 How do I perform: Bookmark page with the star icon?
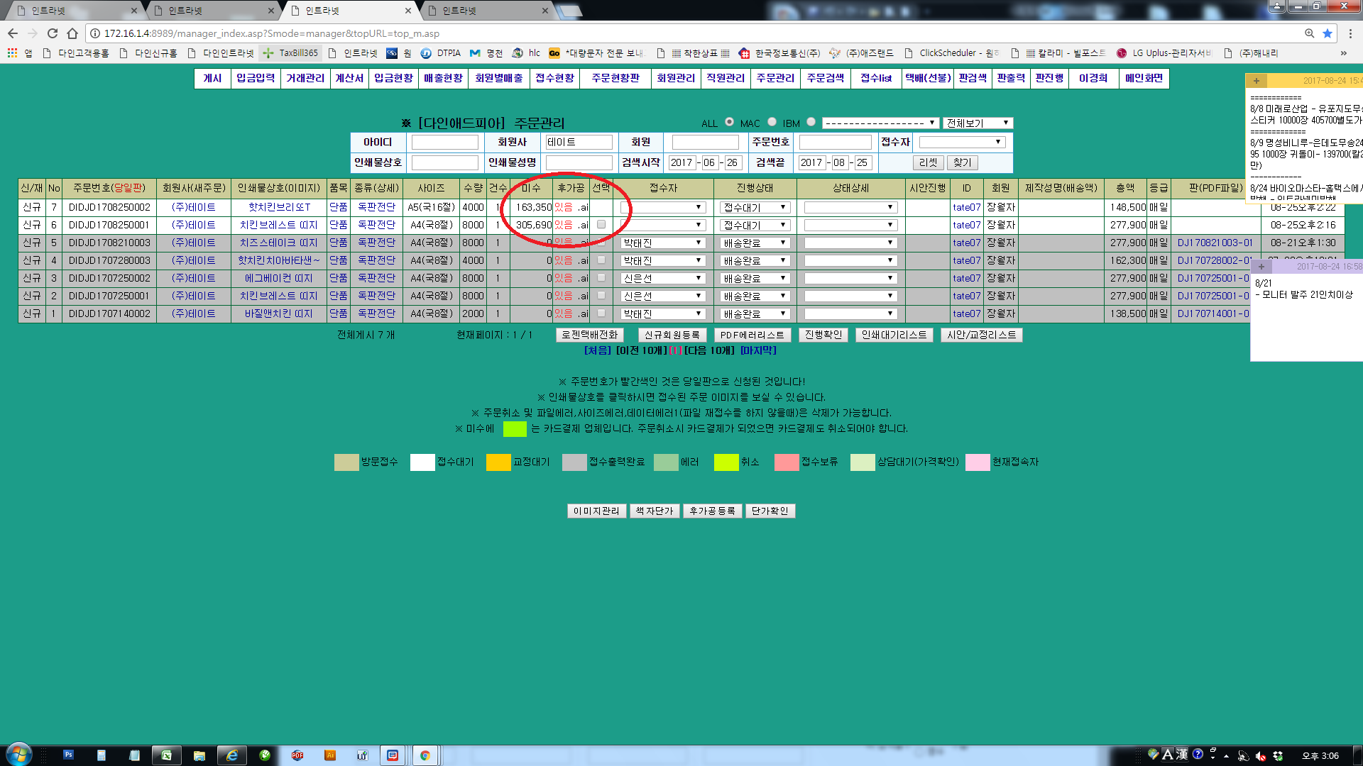click(1328, 33)
